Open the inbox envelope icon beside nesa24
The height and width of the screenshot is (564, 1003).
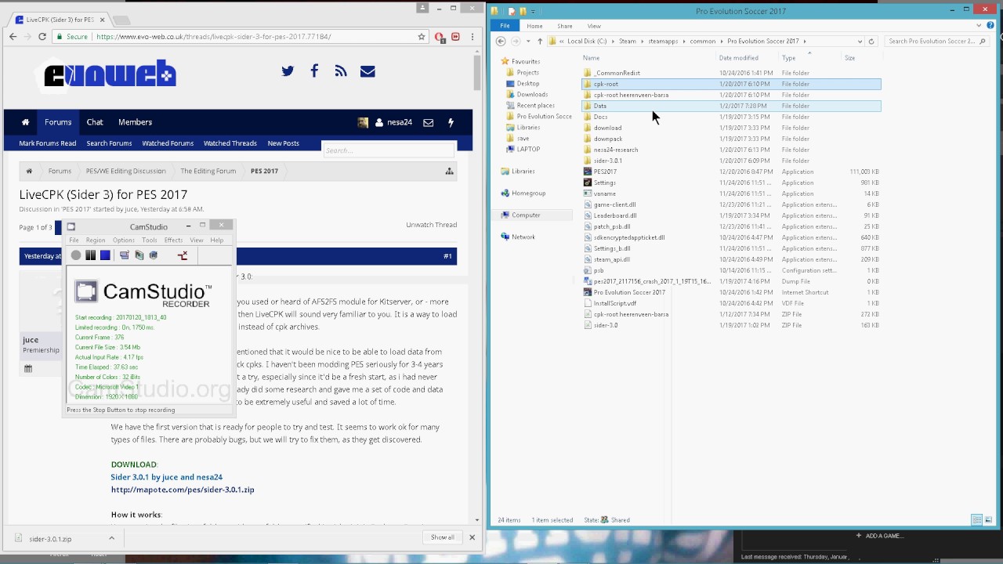point(429,122)
